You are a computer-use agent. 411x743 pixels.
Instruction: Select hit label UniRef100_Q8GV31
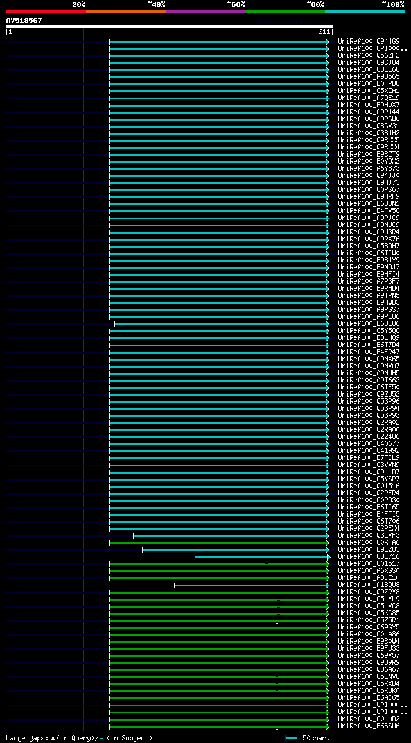pos(369,126)
